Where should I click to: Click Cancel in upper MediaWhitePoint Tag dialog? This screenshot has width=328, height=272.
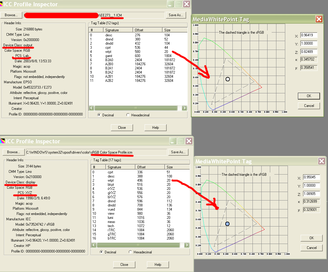[x=309, y=106]
